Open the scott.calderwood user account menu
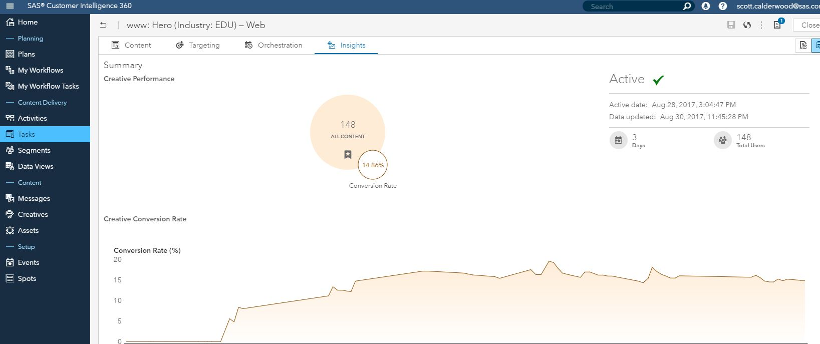Viewport: 820px width, 344px height. point(778,6)
